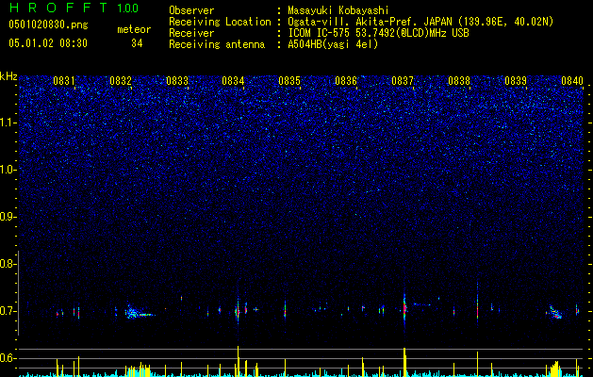This screenshot has width=593, height=377.
Task: Click the 0838 time marker
Action: tap(459, 80)
